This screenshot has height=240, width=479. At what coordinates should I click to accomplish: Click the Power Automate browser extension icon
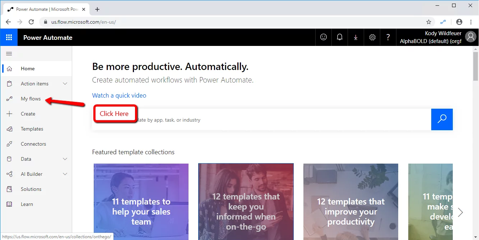pos(443,22)
